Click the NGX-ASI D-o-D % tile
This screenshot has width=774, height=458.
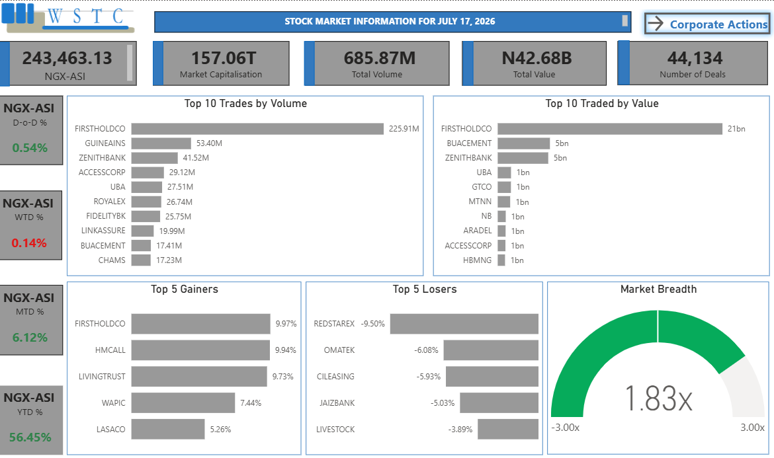pyautogui.click(x=31, y=130)
